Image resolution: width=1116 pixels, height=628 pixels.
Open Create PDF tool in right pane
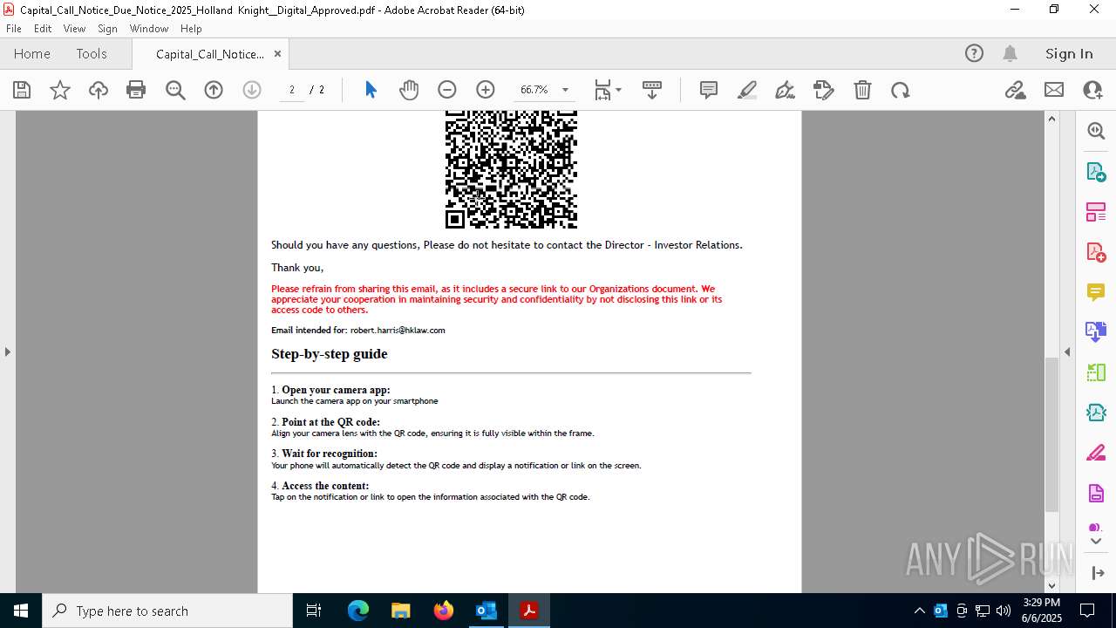click(x=1096, y=252)
